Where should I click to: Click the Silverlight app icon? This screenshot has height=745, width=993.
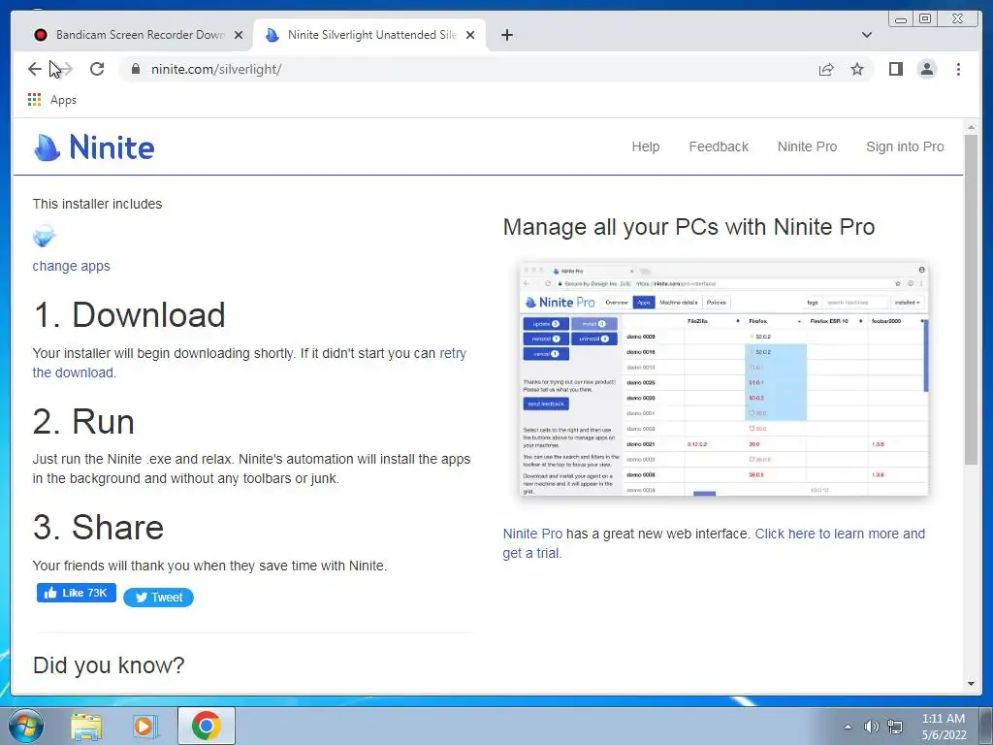pos(45,237)
